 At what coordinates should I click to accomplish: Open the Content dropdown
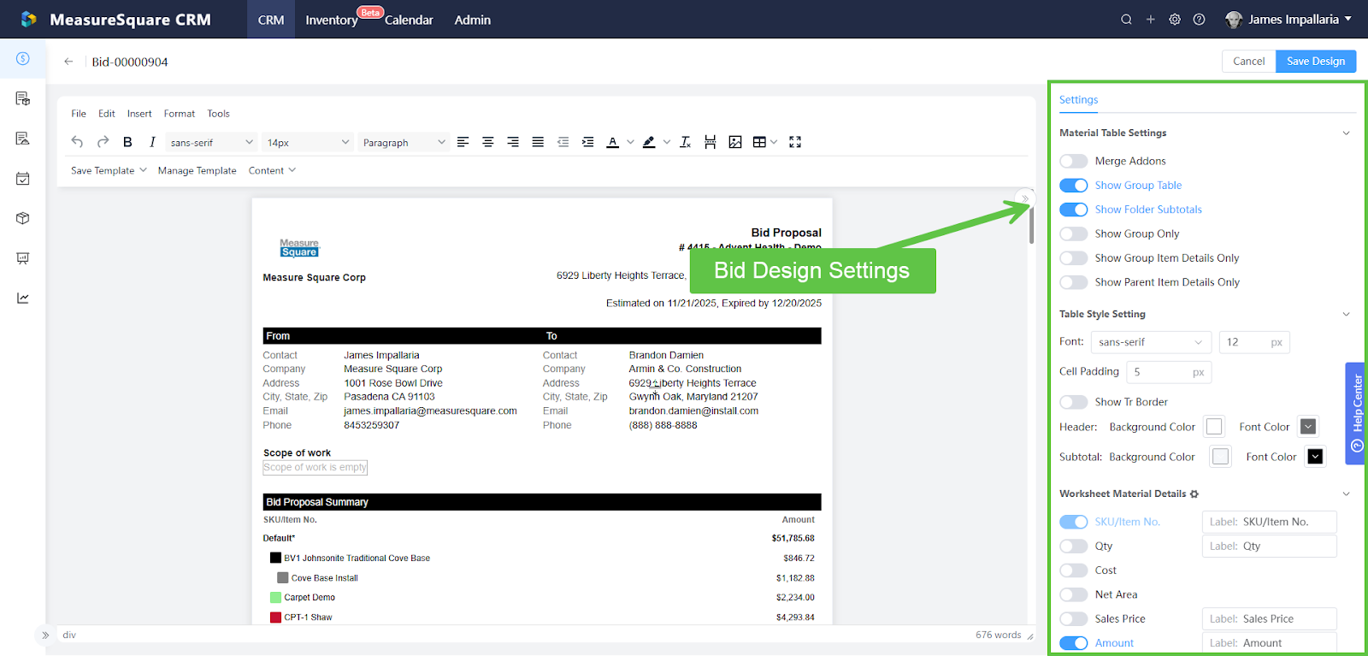(272, 170)
